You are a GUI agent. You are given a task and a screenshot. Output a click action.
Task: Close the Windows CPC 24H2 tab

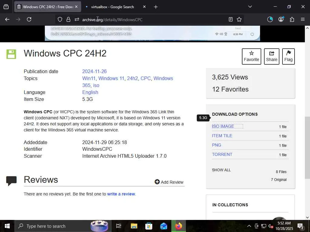click(76, 7)
